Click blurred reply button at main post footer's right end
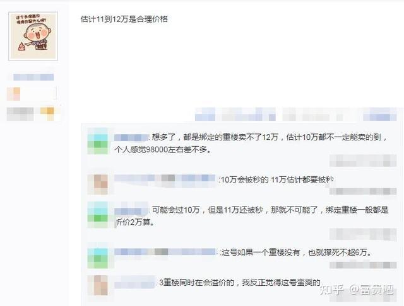This screenshot has width=404, height=306. [380, 114]
